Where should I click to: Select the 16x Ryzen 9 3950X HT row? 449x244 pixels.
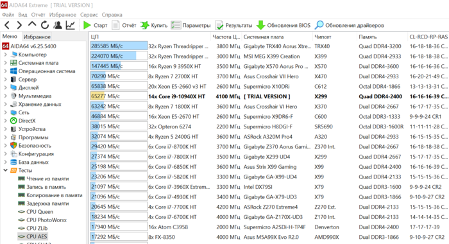coord(269,66)
